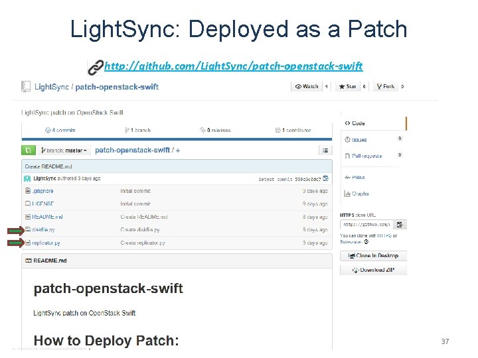This screenshot has width=478, height=358.
Task: Click the README.md panel book icon
Action: [x=29, y=261]
